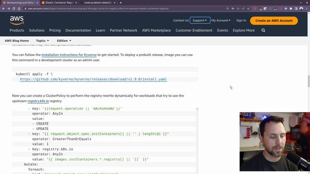
Task: Click the code block scroll-up arrow
Action: tap(197, 109)
